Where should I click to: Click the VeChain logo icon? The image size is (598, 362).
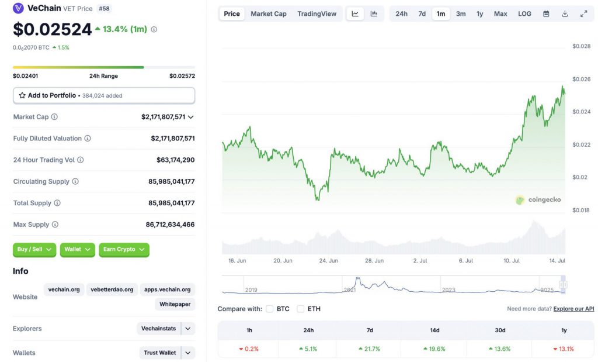(18, 8)
